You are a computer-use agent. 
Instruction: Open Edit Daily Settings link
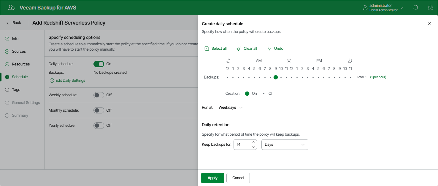tap(70, 81)
